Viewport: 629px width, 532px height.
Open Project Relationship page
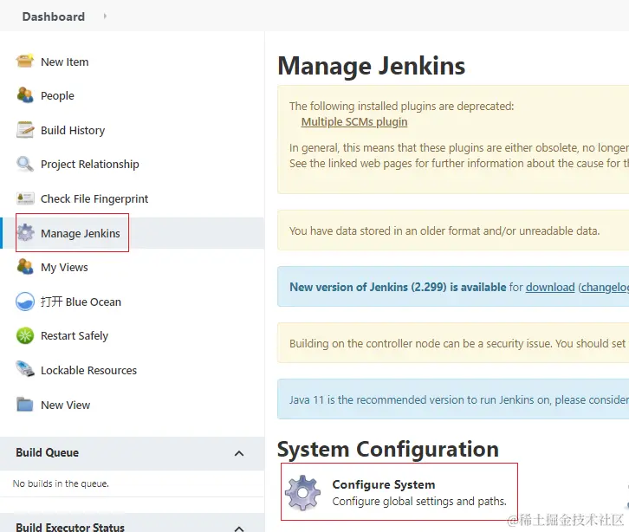pos(90,165)
